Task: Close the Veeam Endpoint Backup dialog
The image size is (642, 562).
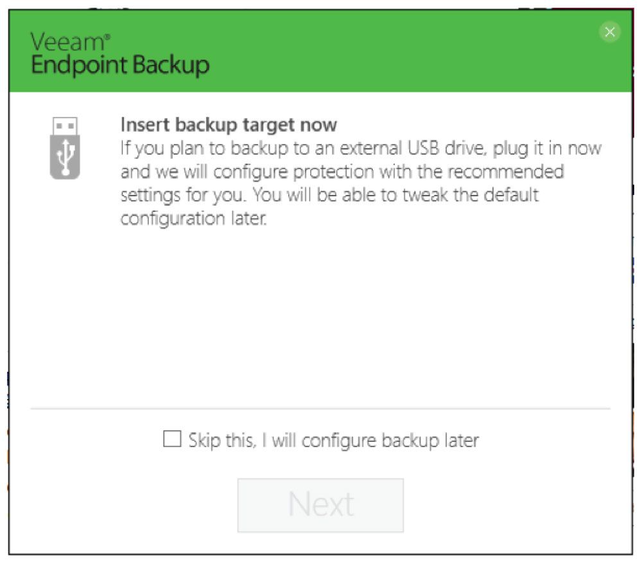Action: [x=610, y=33]
